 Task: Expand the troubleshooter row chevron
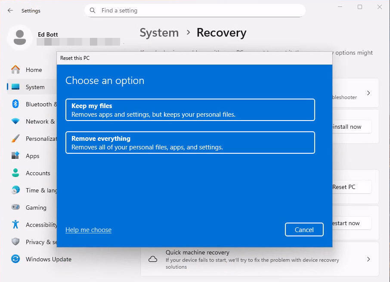pos(368,93)
